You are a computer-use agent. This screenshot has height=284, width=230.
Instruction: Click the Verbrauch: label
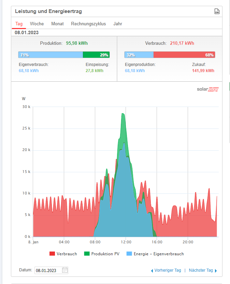pos(156,43)
